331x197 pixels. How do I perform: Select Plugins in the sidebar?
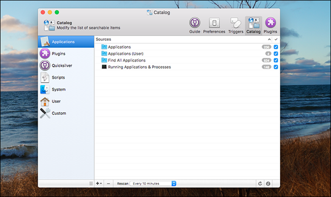coord(66,53)
